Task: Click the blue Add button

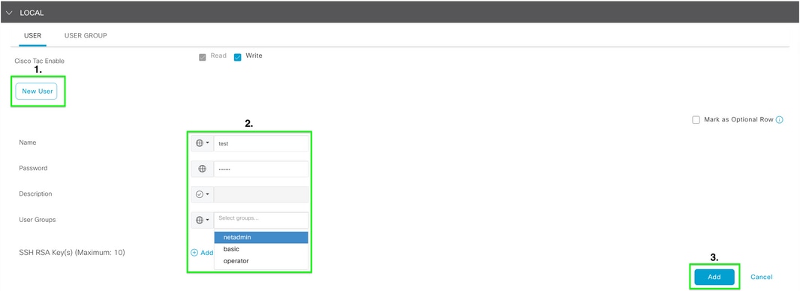Action: click(x=714, y=277)
